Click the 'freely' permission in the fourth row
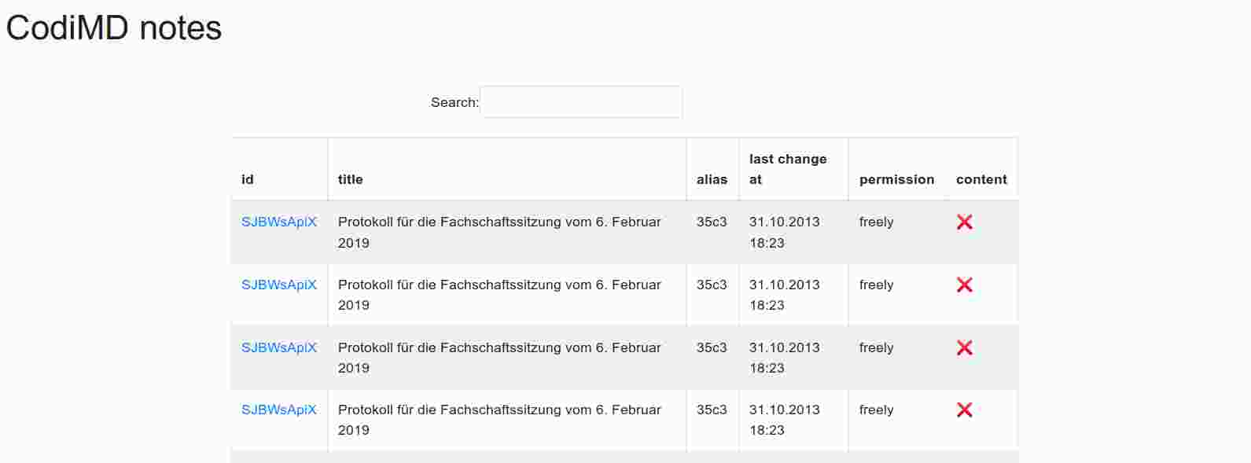The height and width of the screenshot is (463, 1251). (876, 410)
